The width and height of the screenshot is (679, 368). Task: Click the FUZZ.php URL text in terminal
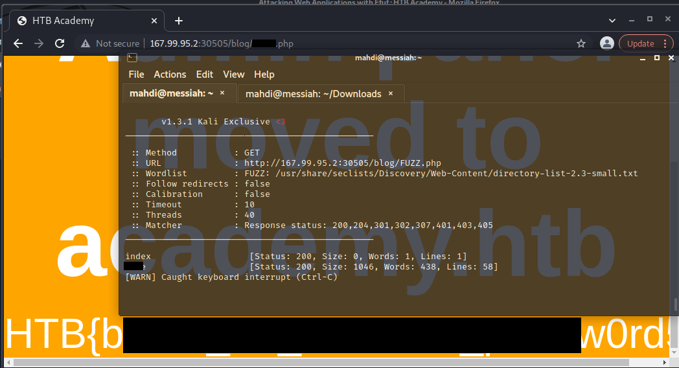tap(343, 163)
